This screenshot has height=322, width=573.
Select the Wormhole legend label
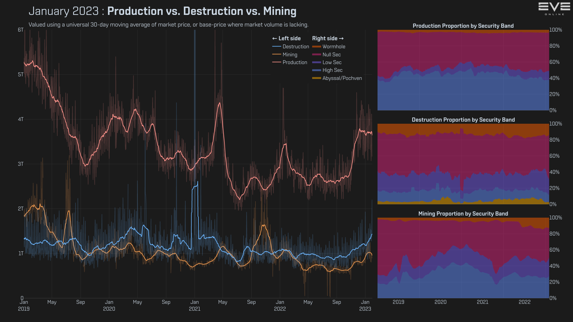[334, 47]
